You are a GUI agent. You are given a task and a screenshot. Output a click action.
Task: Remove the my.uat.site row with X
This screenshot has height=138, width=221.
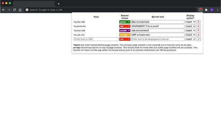point(199,35)
